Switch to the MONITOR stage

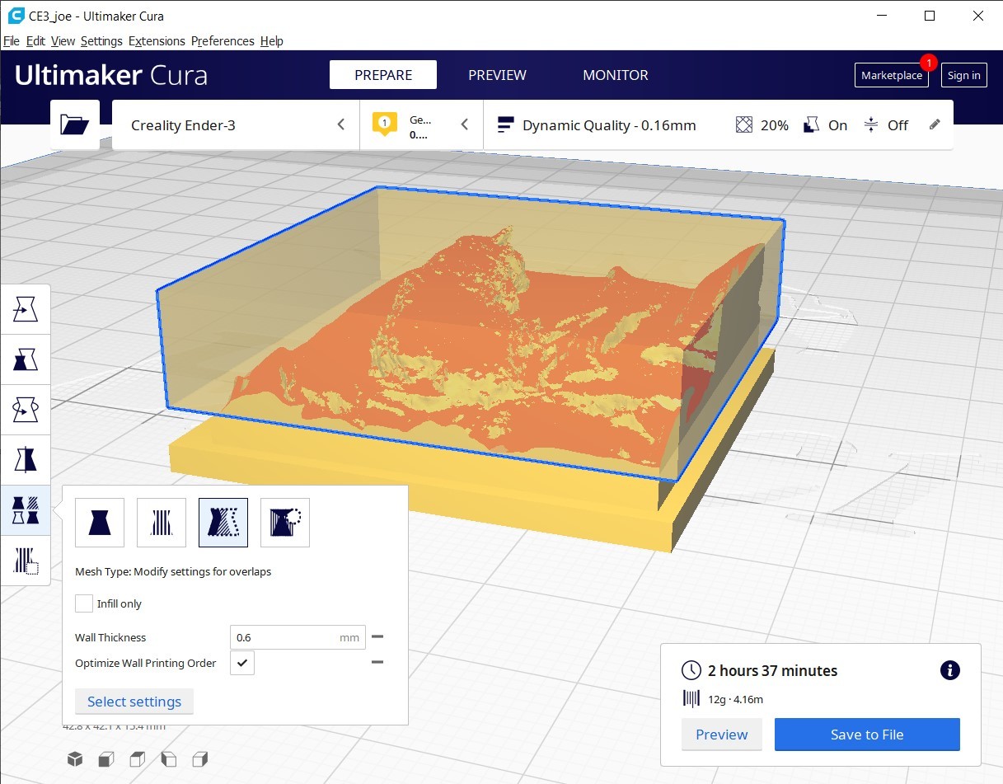pos(616,75)
